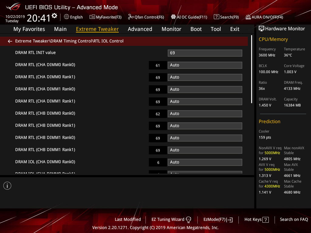Screen dimensions: 311x233
Task: Open the DRAM IOL (CHA DIMM0 Rank0) Auto field
Action: pyautogui.click(x=205, y=162)
